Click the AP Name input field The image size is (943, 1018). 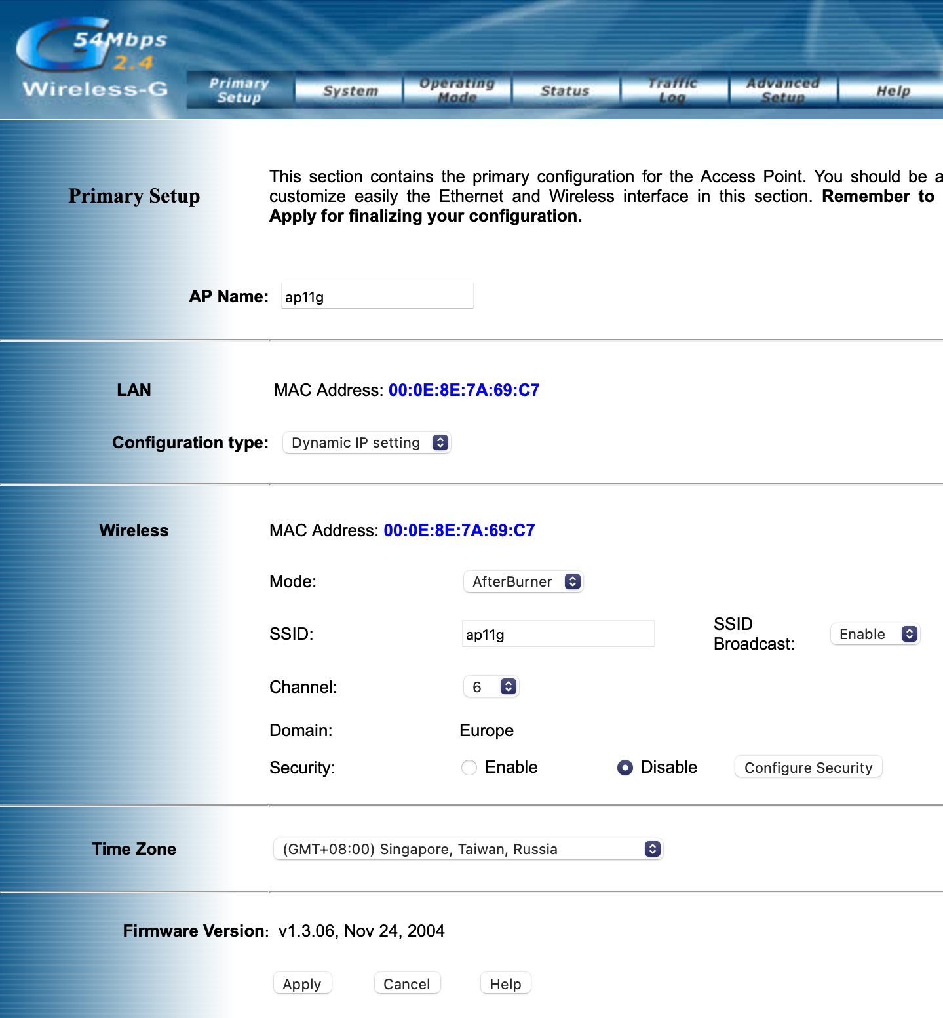pyautogui.click(x=377, y=296)
